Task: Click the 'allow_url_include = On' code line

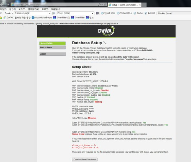Action: (85, 148)
